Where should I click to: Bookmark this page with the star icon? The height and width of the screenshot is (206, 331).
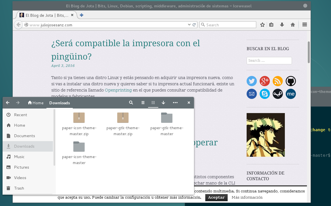point(262,25)
